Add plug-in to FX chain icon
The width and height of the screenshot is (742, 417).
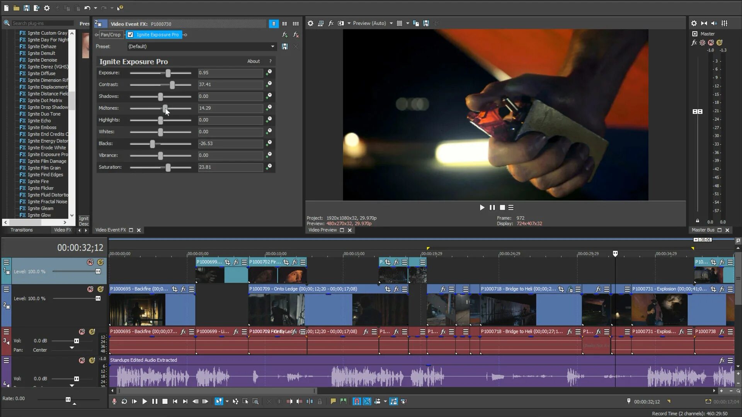coord(285,35)
